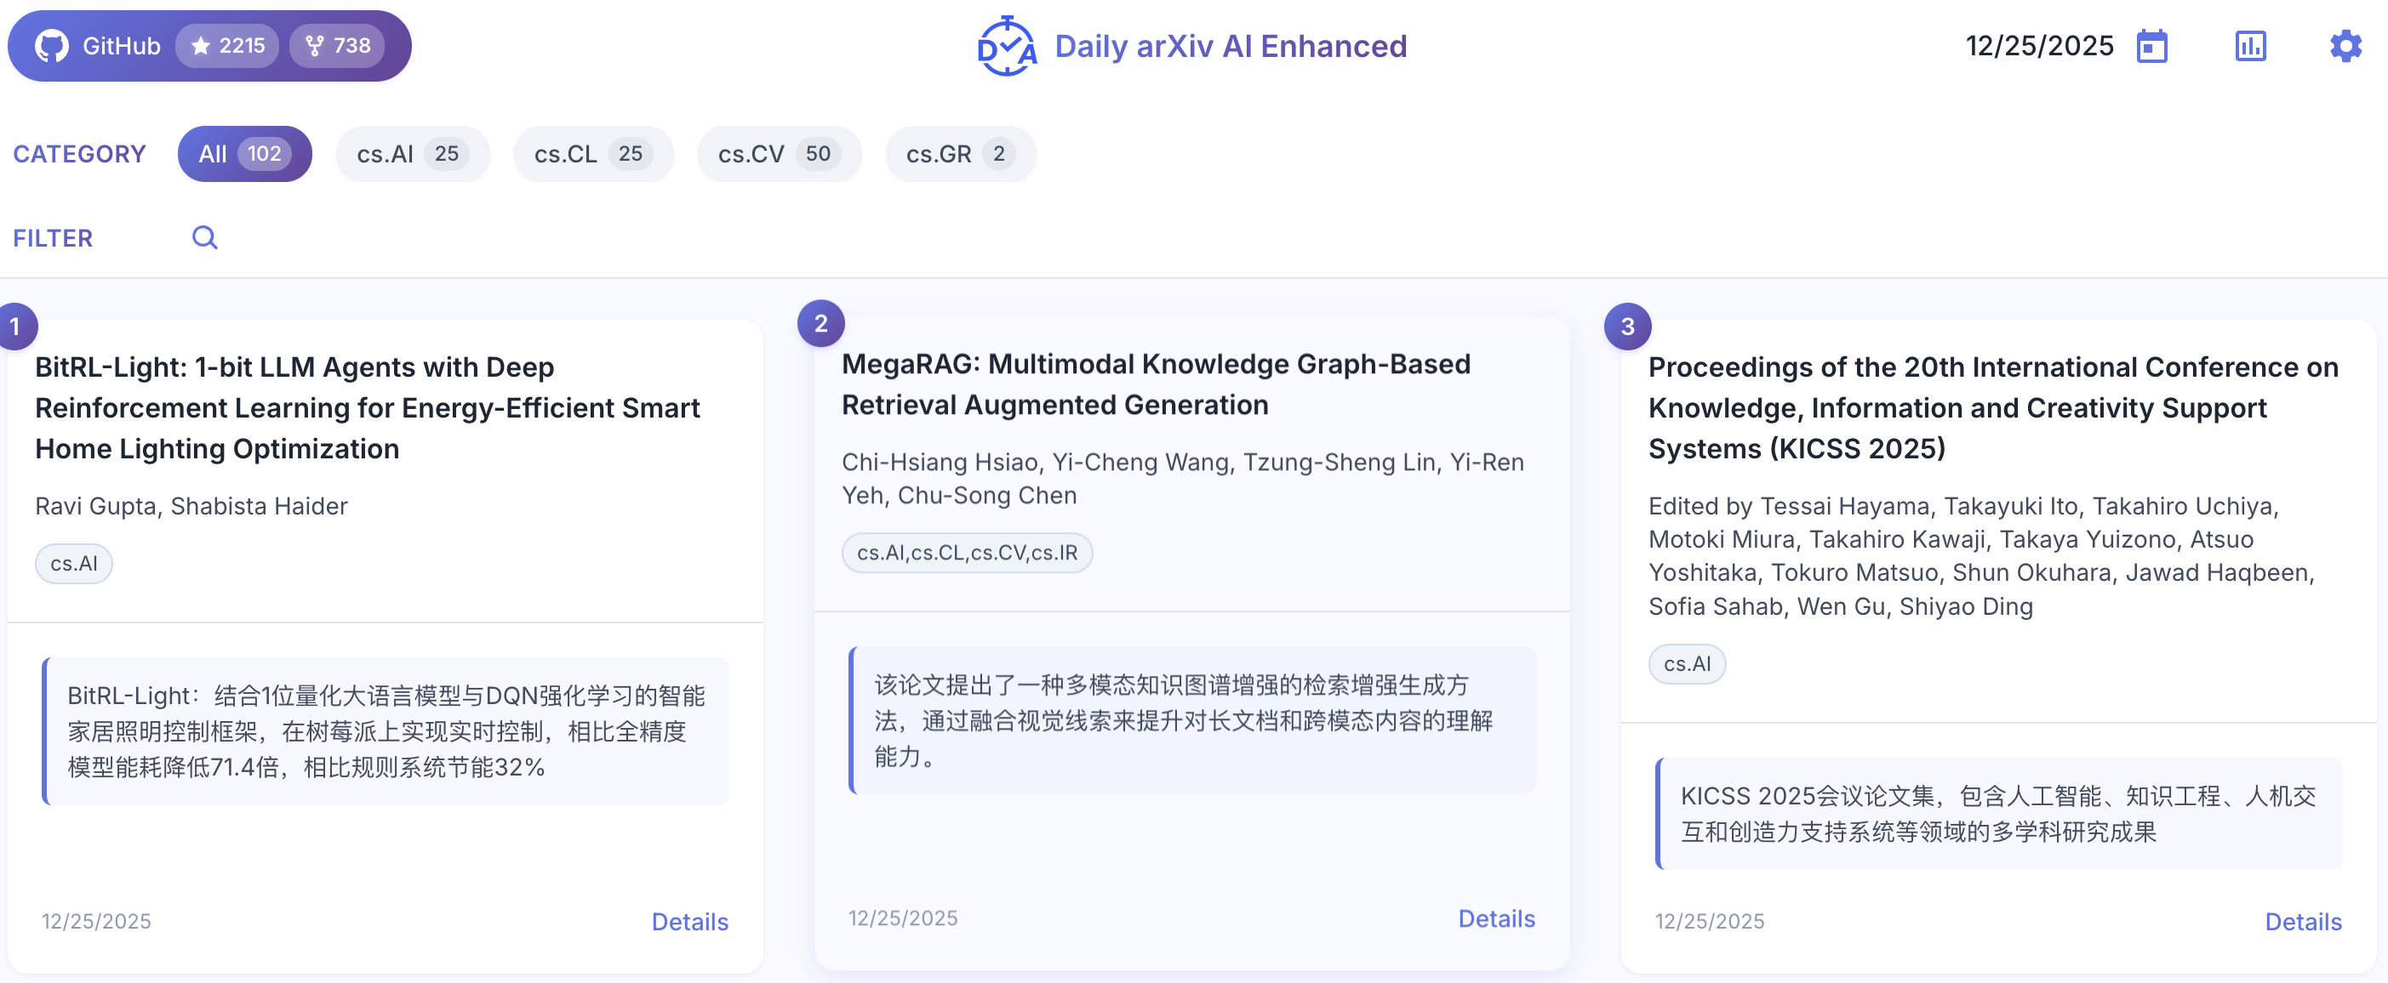This screenshot has height=983, width=2388.
Task: Select the All 102 category filter
Action: pyautogui.click(x=245, y=154)
